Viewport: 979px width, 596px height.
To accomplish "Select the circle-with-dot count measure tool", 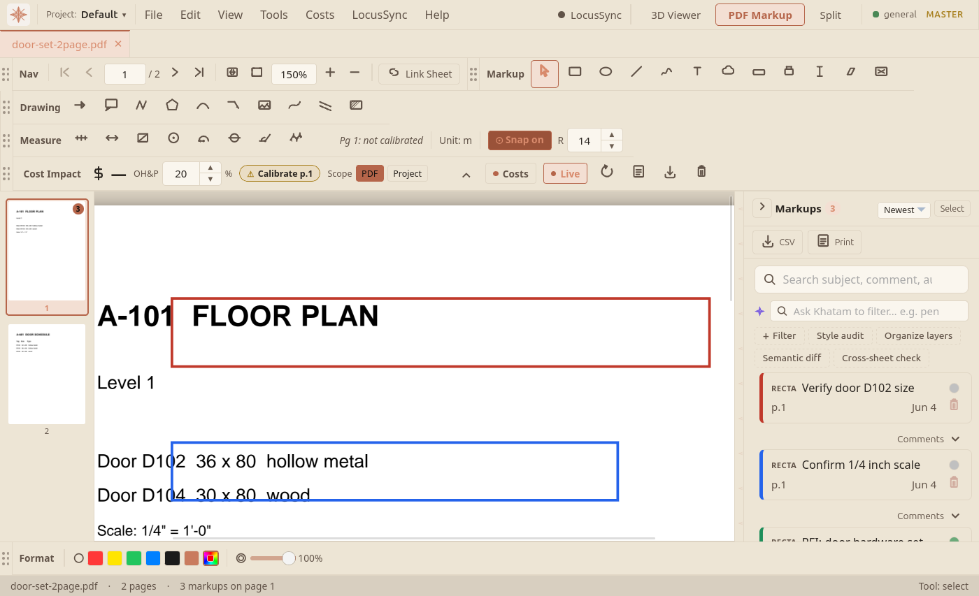I will tap(173, 138).
